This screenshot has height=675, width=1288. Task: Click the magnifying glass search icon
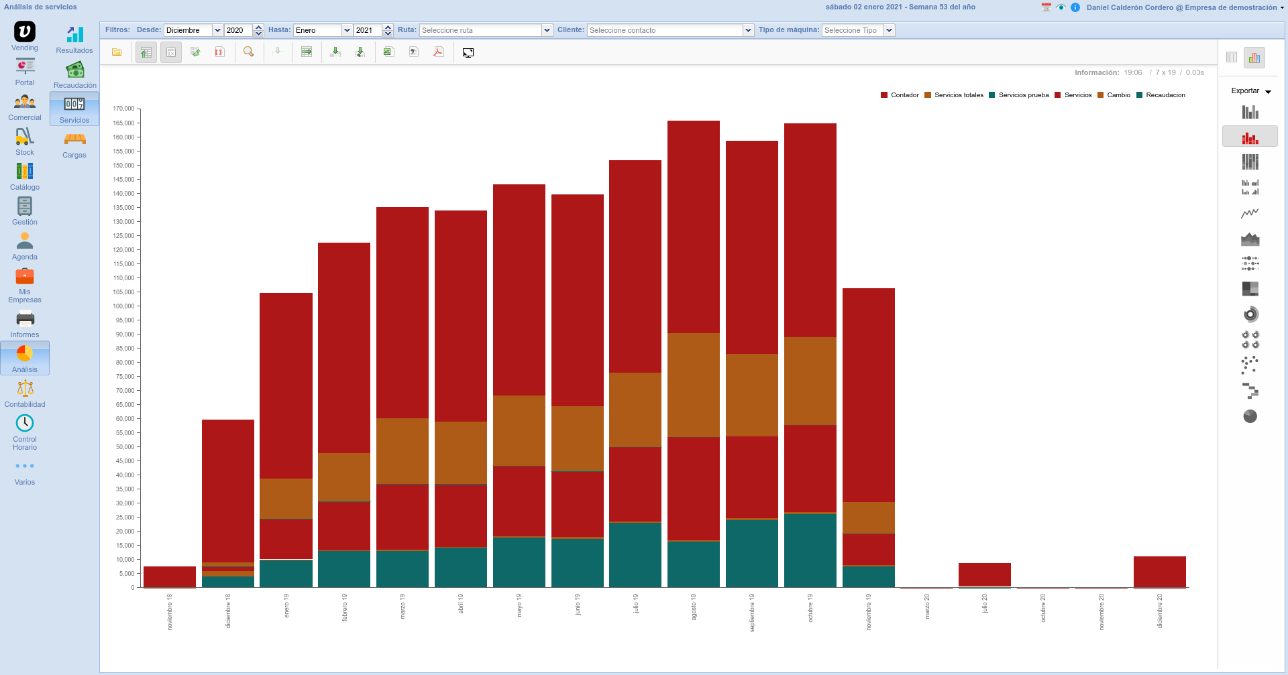(248, 52)
